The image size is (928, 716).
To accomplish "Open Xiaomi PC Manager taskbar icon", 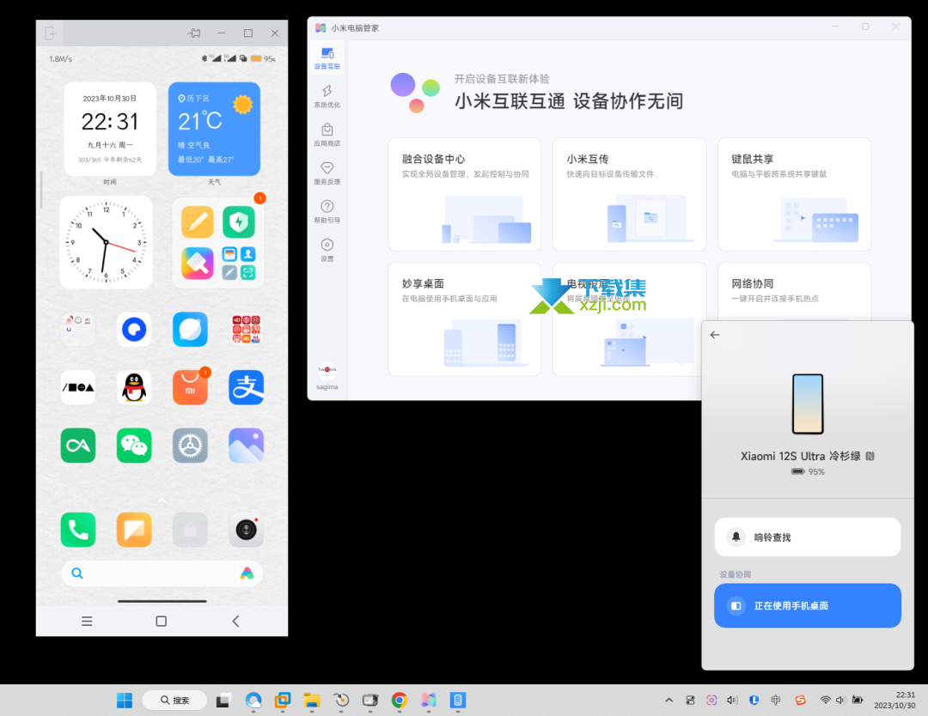I will [x=429, y=700].
